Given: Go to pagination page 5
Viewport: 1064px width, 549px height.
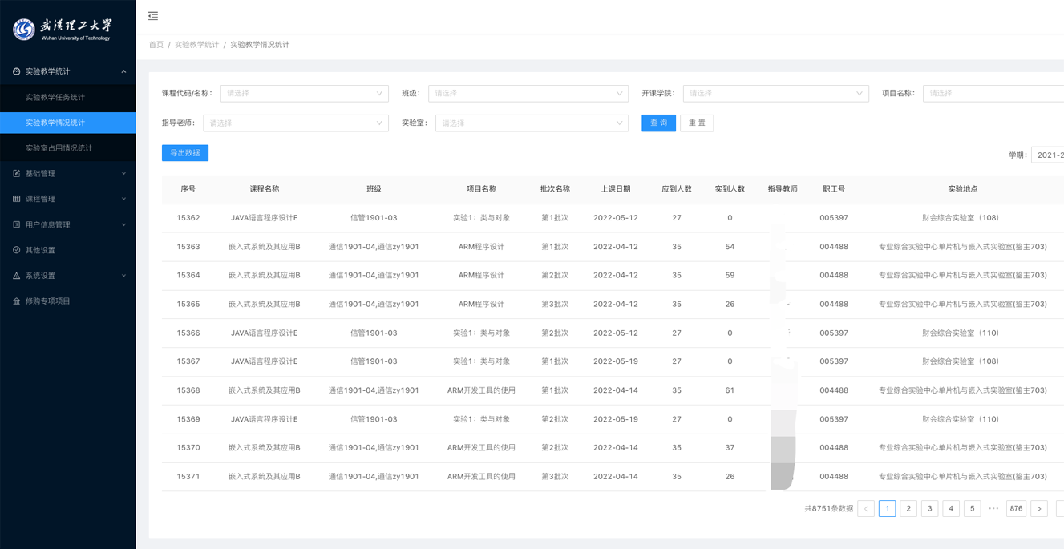Looking at the screenshot, I should [973, 508].
